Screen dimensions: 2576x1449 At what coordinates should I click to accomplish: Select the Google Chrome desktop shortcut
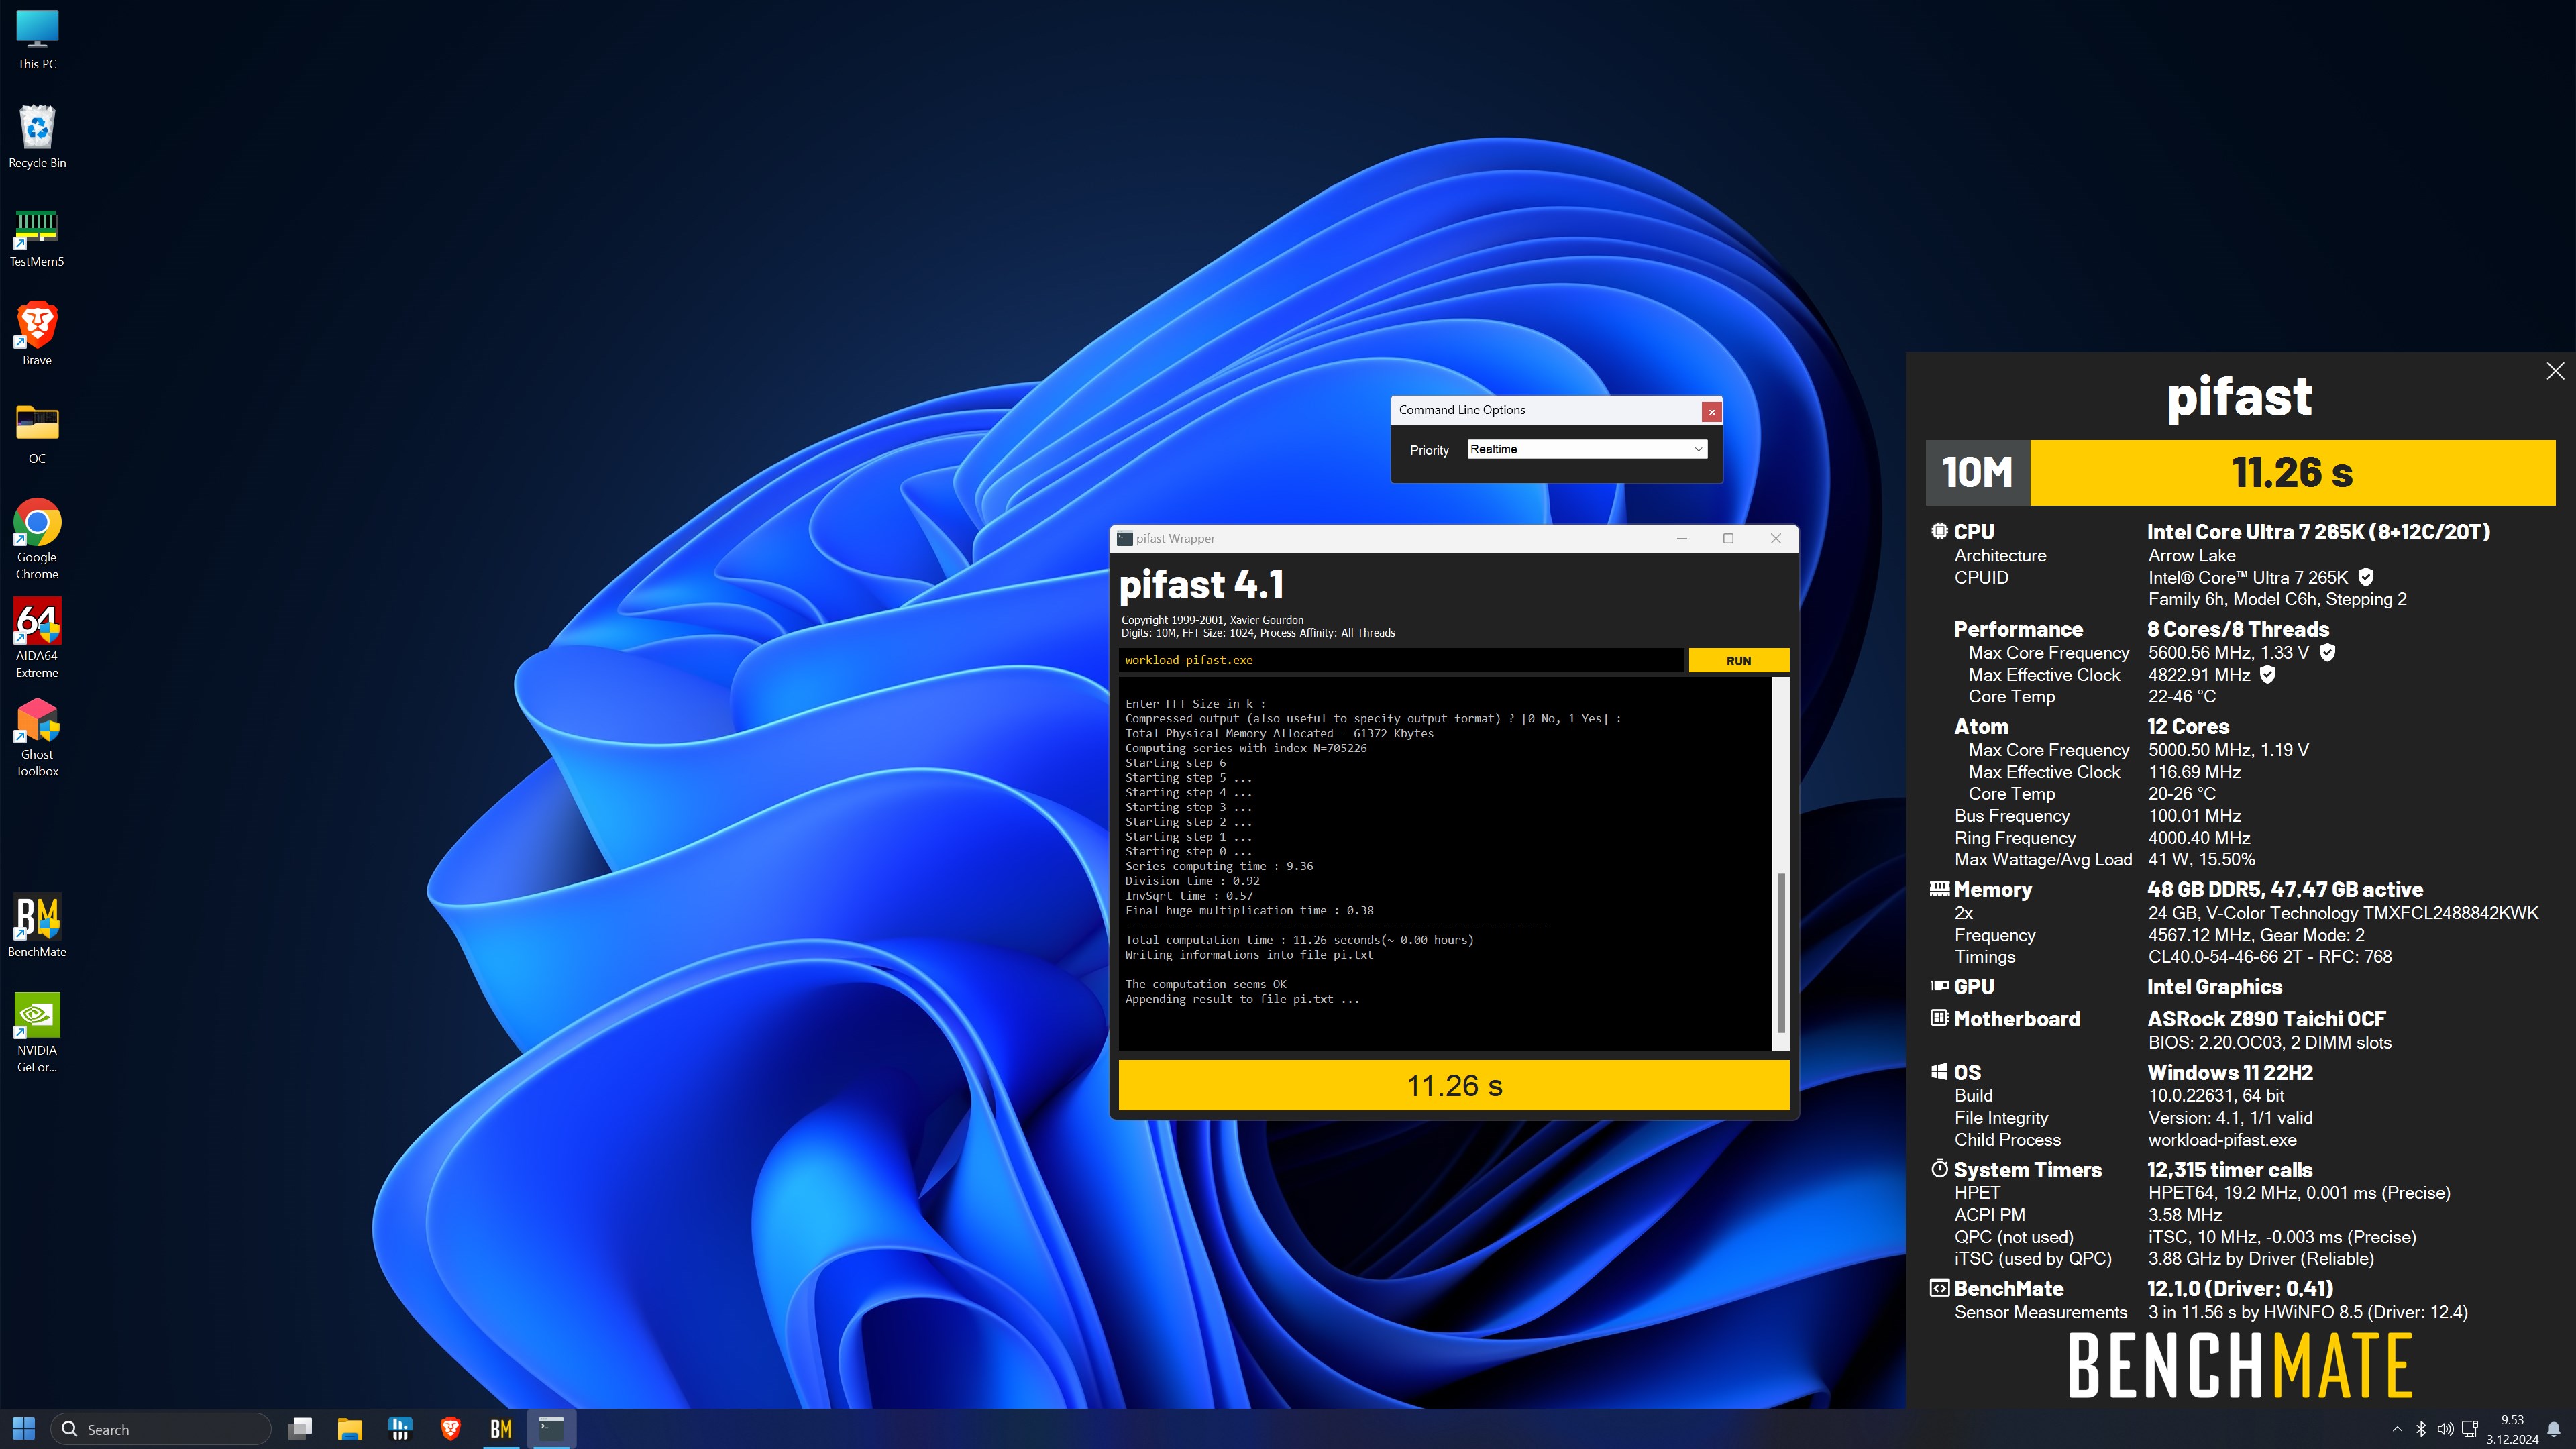pos(37,540)
